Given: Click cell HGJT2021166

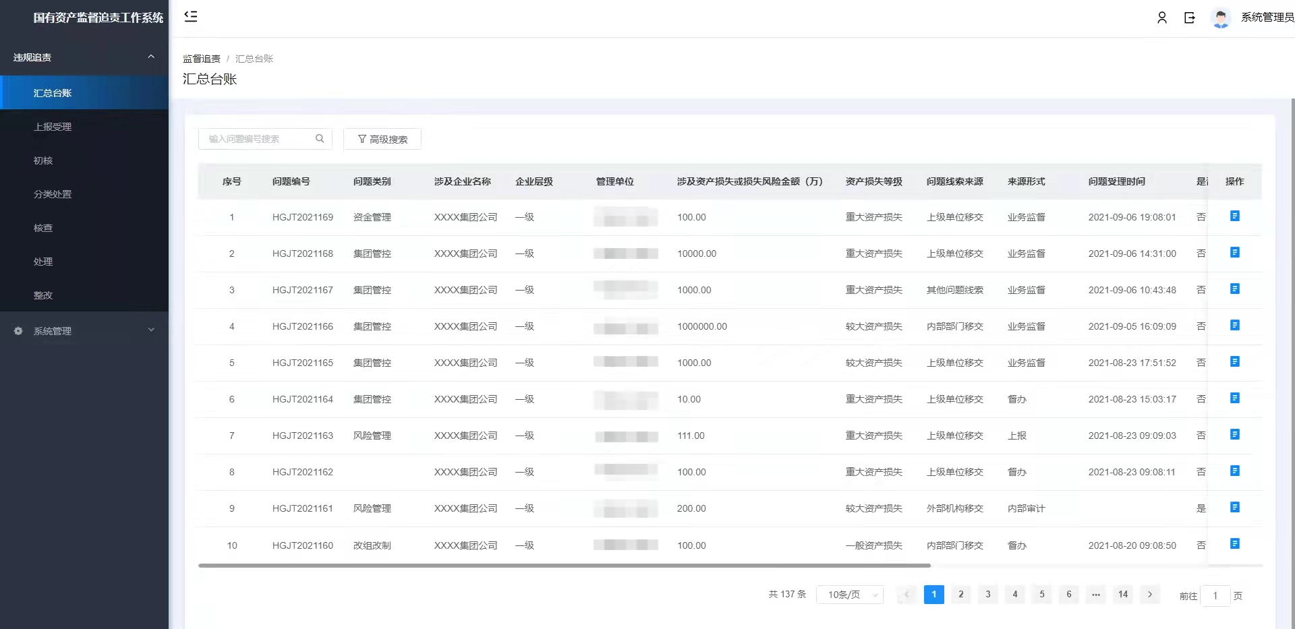Looking at the screenshot, I should coord(303,326).
